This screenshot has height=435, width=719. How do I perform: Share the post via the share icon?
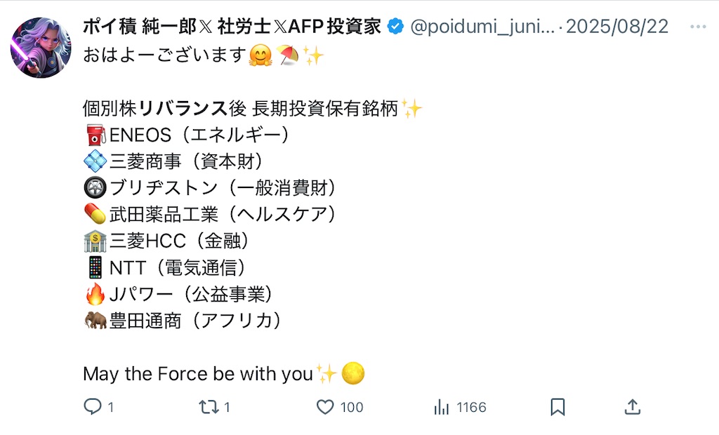tap(632, 407)
